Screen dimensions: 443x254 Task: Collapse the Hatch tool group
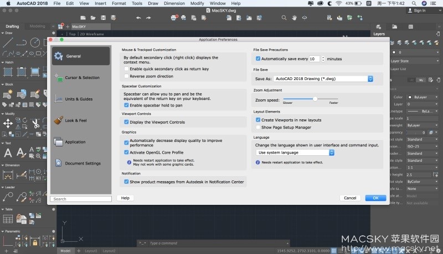3,62
